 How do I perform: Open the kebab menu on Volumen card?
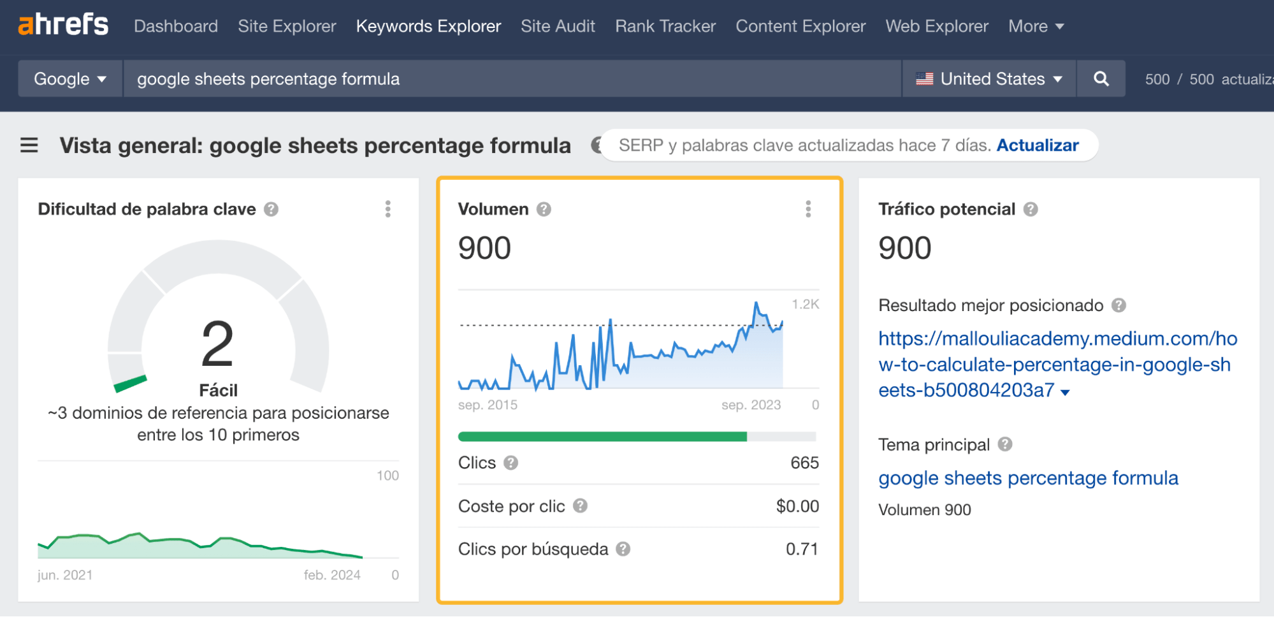[808, 209]
